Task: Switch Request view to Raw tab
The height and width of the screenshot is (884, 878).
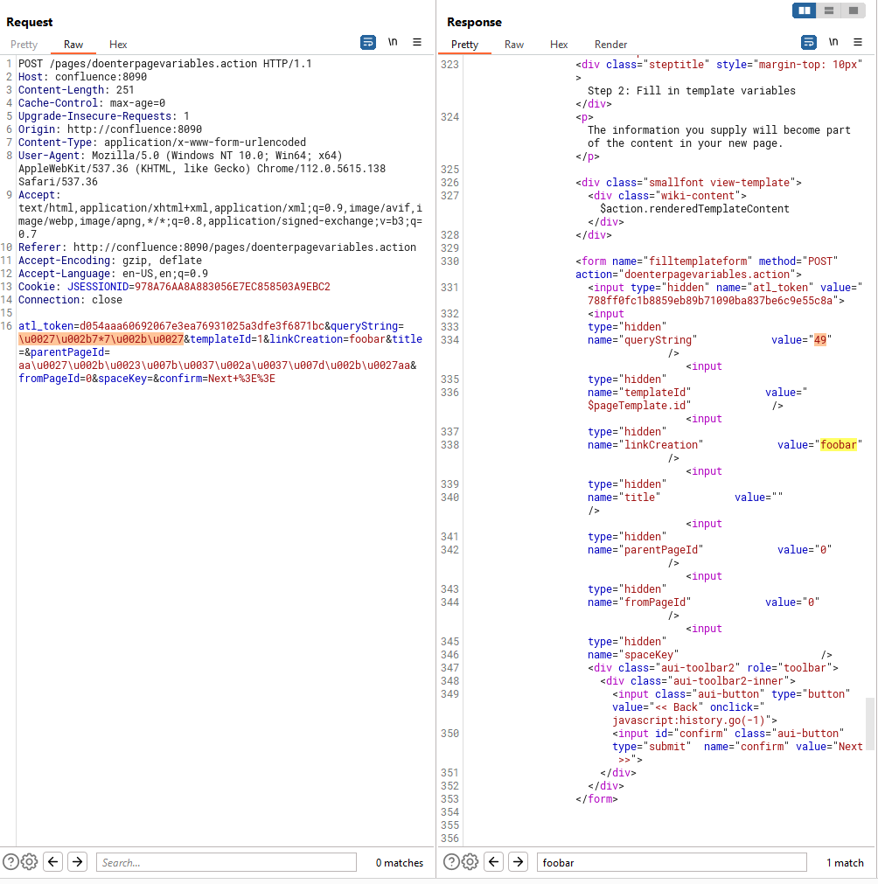Action: click(73, 45)
